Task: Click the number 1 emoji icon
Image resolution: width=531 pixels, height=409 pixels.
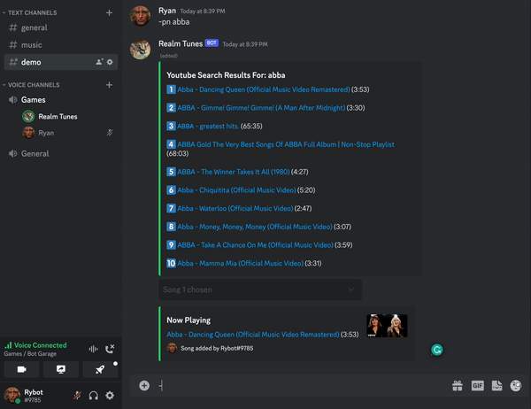Action: click(171, 89)
